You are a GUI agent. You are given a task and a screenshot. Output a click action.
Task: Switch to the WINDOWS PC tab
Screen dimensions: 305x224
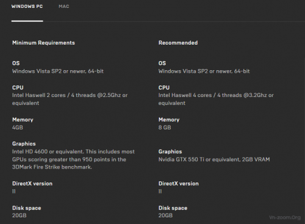[27, 7]
